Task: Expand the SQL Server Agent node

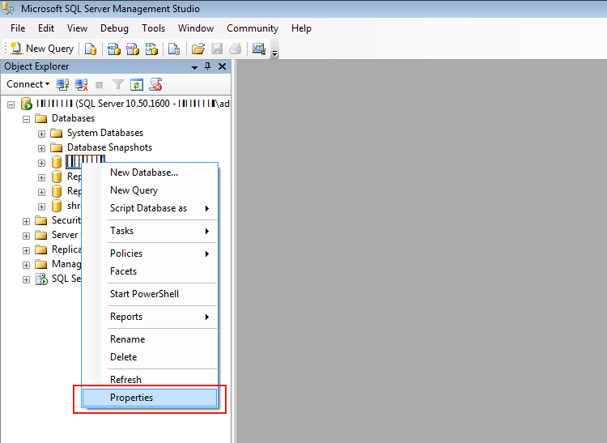Action: (26, 279)
